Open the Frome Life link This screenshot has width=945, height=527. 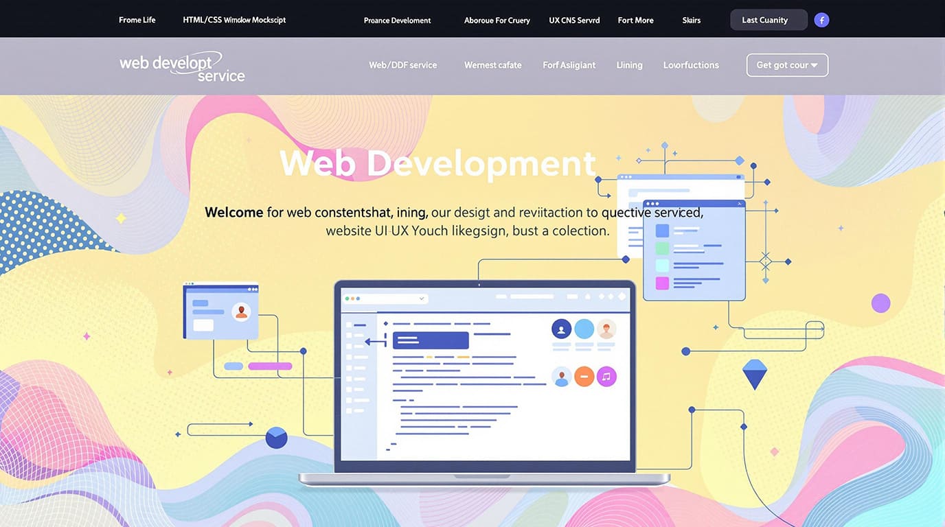click(137, 20)
